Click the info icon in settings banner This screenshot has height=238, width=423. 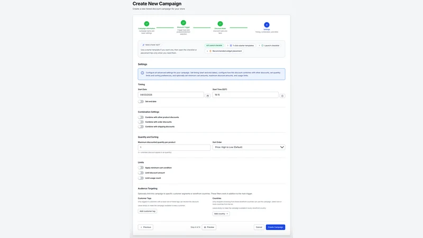[x=142, y=73]
